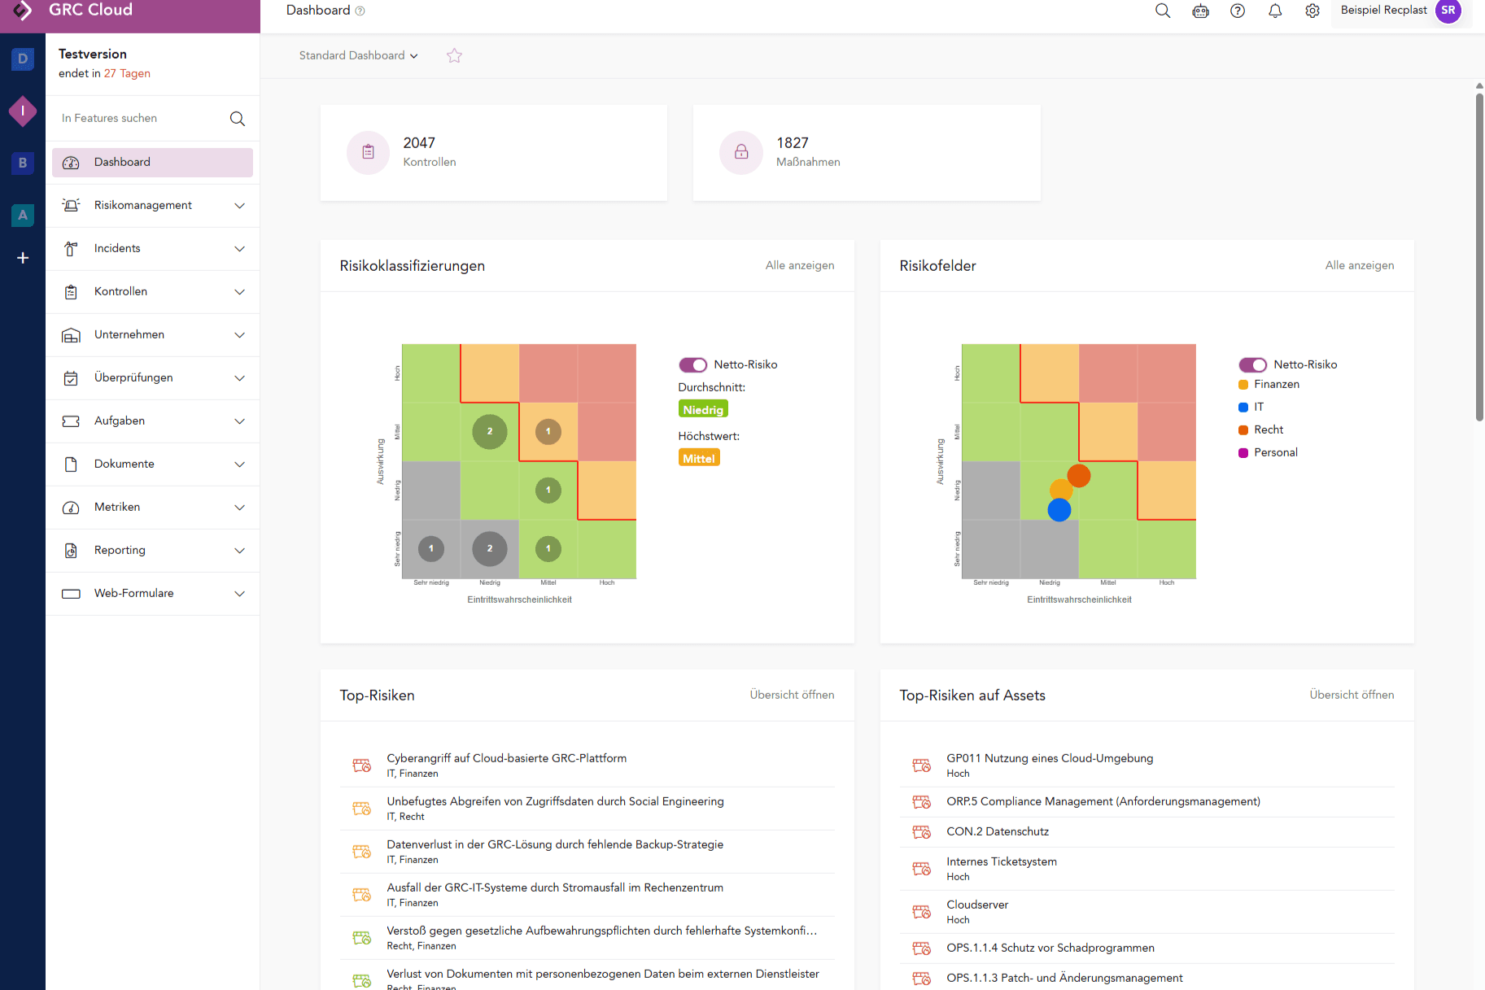The image size is (1485, 990).
Task: Toggle Netto-Risiko in Risikoklassifizierungen
Action: pos(692,364)
